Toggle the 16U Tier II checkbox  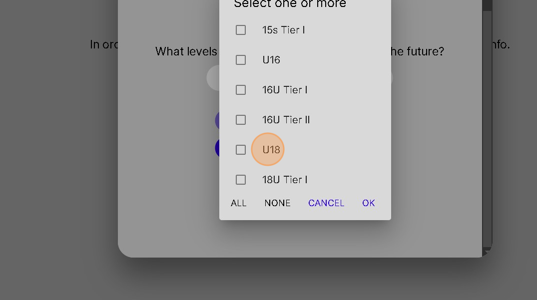tap(241, 120)
